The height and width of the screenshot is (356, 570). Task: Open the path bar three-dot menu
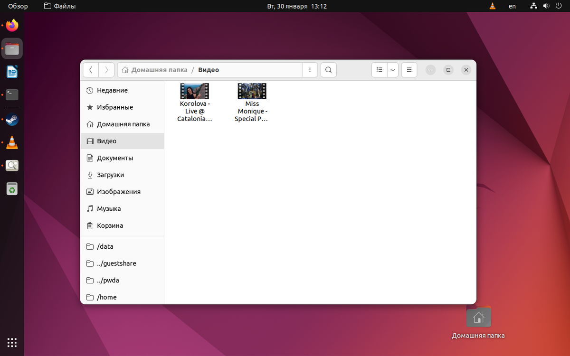[310, 70]
